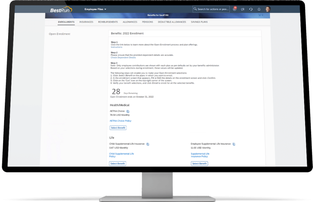
Task: Select Open Enrollment in the left panel
Action: [x=59, y=34]
